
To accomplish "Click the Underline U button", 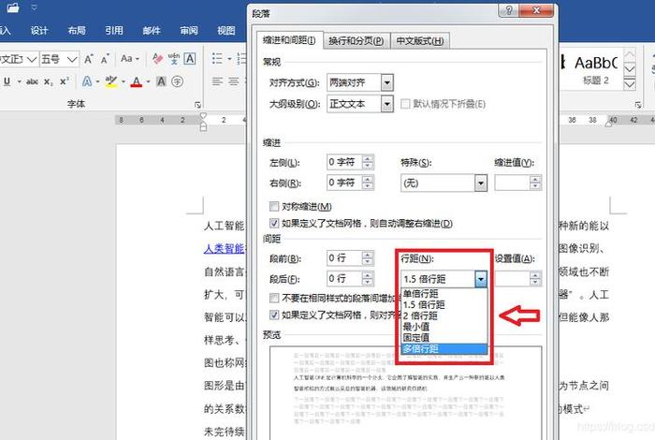I will [7, 81].
